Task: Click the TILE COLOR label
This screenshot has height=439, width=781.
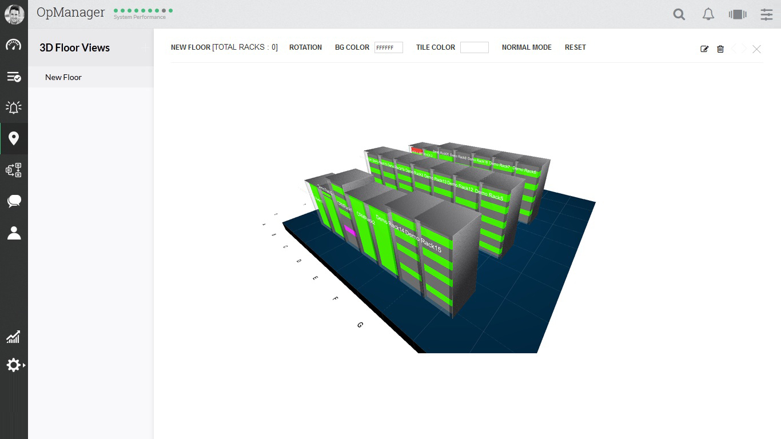Action: tap(436, 47)
